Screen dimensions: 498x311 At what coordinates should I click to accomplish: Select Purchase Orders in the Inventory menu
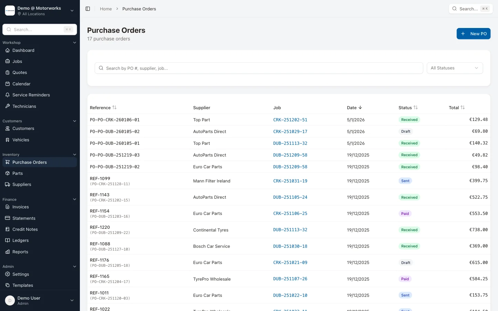29,162
